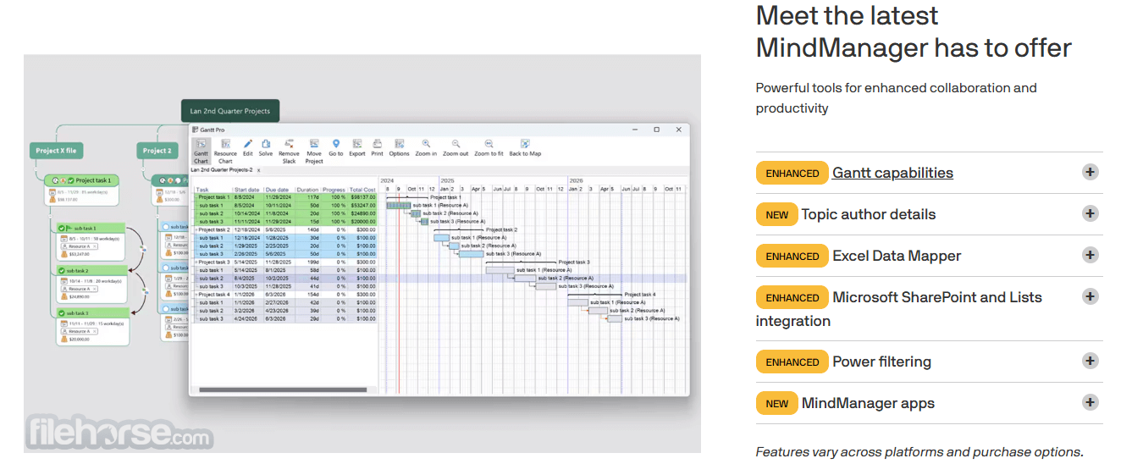Close the Lan 2nd Quarter Projects-2 tab
Image resolution: width=1143 pixels, height=475 pixels.
pyautogui.click(x=259, y=170)
